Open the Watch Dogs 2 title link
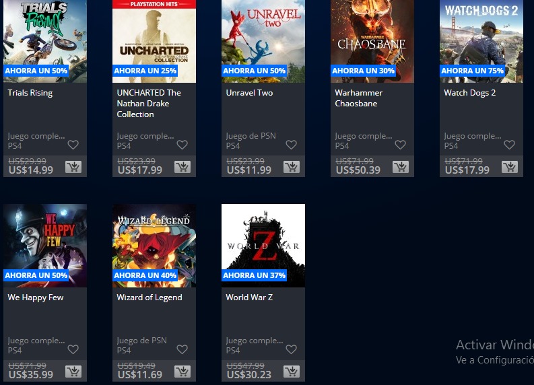This screenshot has width=534, height=385. (x=469, y=93)
